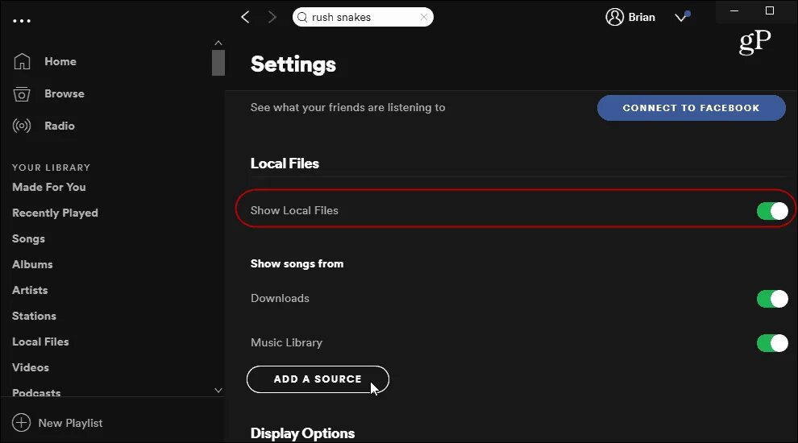The height and width of the screenshot is (443, 798).
Task: Click the Brian profile avatar icon
Action: [615, 17]
